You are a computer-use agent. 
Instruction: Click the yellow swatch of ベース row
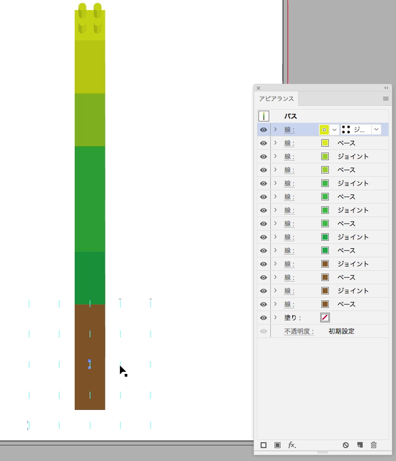325,143
